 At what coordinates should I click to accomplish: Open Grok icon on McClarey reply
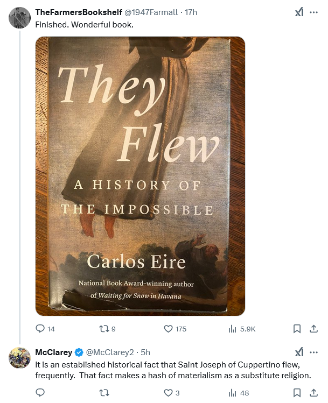click(x=299, y=352)
